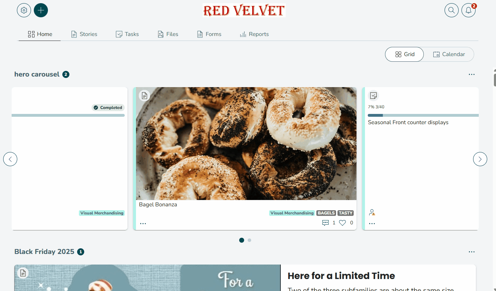Open the notifications bell
Screen dimensions: 496x291
(469, 10)
